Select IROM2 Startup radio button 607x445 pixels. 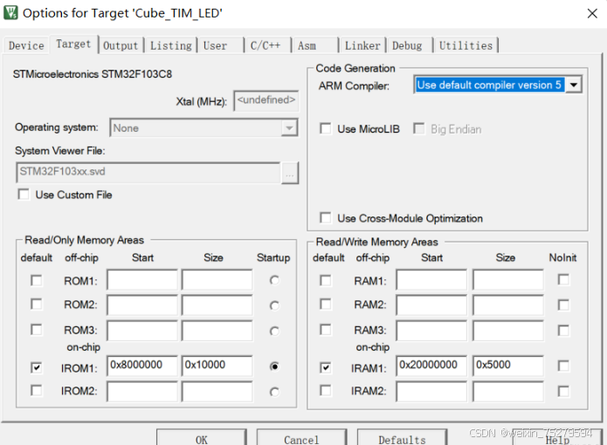(x=274, y=392)
